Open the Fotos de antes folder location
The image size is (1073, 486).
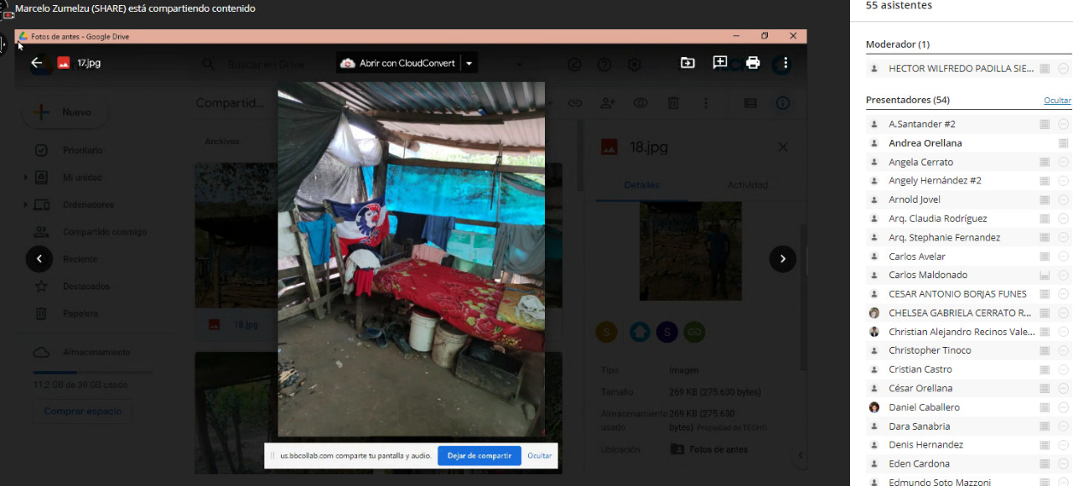[x=709, y=450]
